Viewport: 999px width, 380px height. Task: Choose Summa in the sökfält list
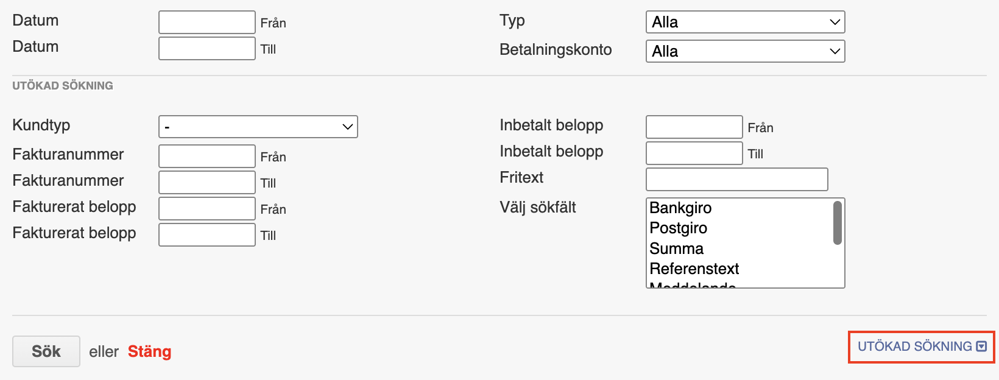(677, 249)
